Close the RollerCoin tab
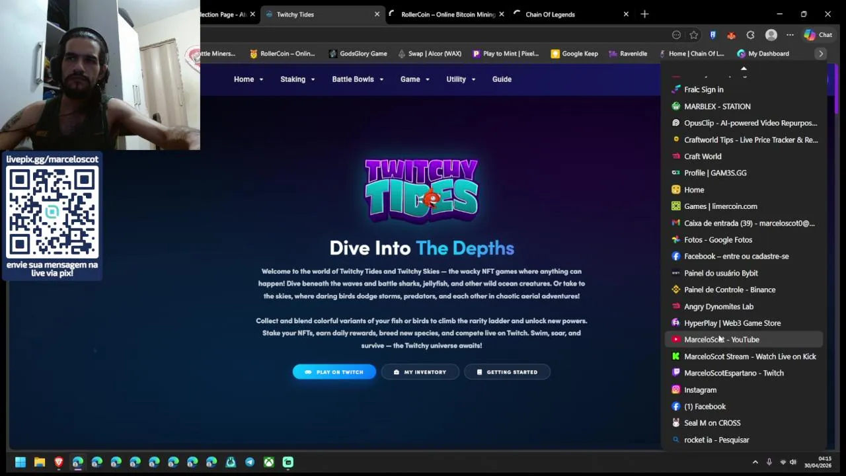This screenshot has height=476, width=846. (x=502, y=14)
